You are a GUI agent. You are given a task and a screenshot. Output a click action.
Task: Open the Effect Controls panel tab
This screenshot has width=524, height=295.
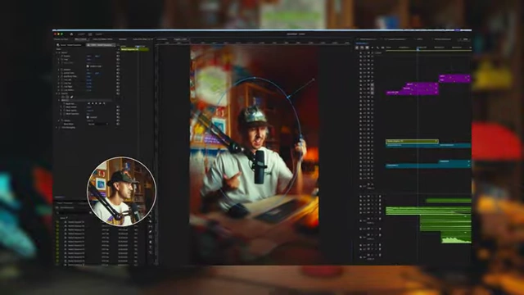[81, 39]
